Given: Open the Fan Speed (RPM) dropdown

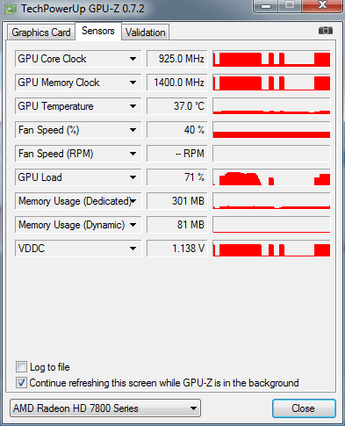Looking at the screenshot, I should (133, 154).
